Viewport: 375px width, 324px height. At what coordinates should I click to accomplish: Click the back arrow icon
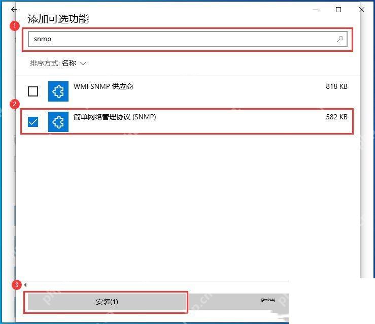[14, 9]
